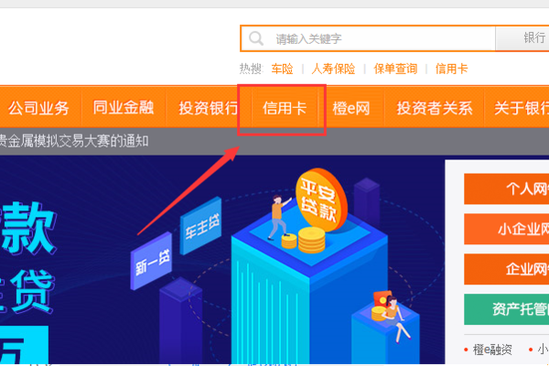Viewport: 549px width, 366px height.
Task: Click the magnifier search icon
Action: click(256, 38)
